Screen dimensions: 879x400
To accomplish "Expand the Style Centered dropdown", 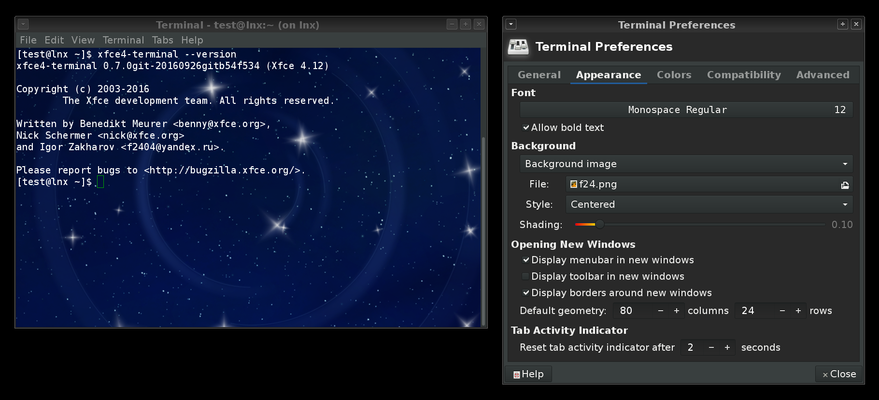I will (709, 204).
